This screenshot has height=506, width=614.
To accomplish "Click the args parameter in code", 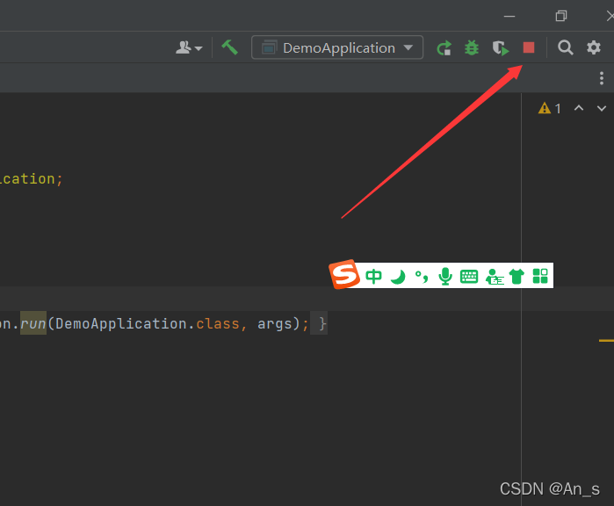I will pyautogui.click(x=275, y=324).
